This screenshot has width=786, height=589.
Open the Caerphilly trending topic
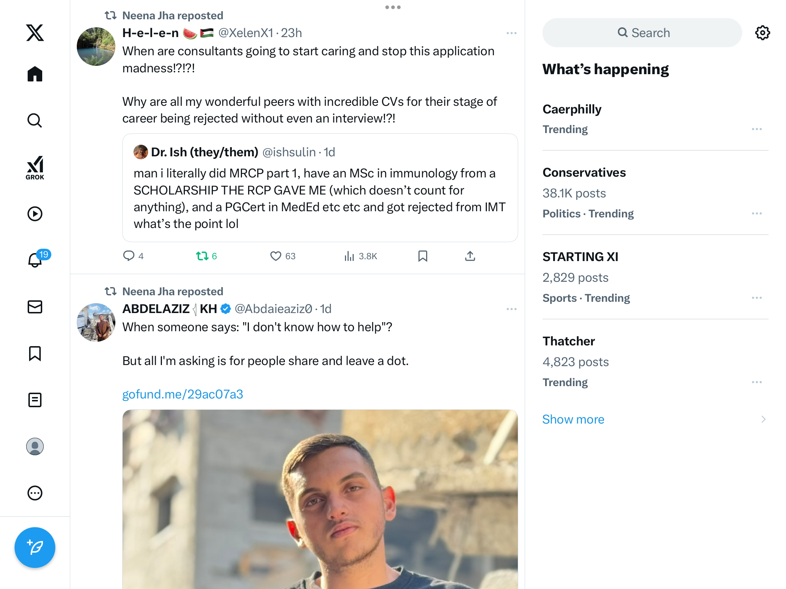[572, 109]
